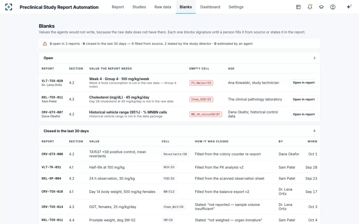Click the Chem_D28!E5 empty cell tag
This screenshot has height=224, width=359.
[x=201, y=99]
